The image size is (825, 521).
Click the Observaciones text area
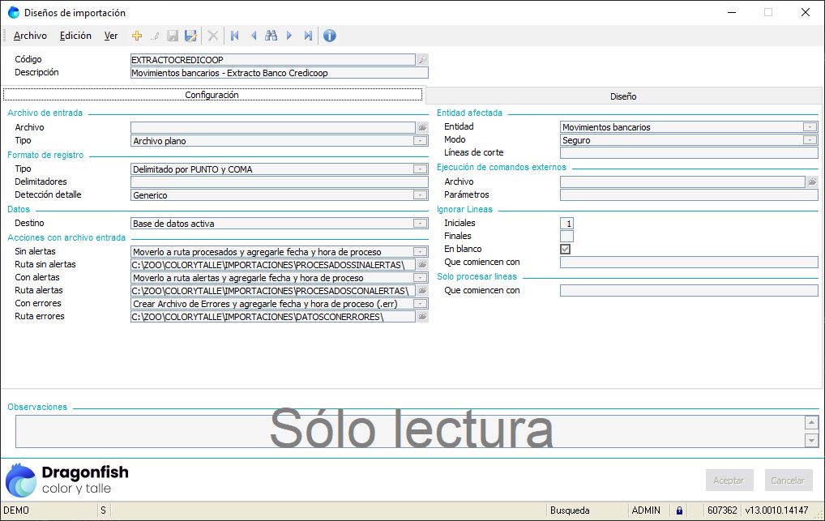410,432
